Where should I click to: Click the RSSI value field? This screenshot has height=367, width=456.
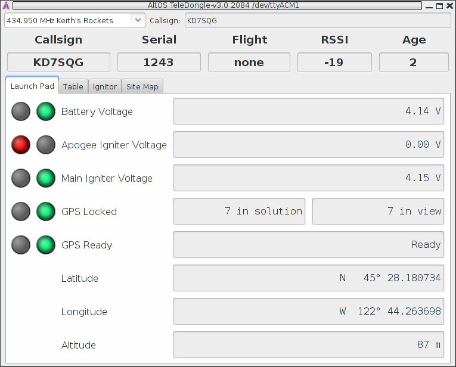point(334,63)
